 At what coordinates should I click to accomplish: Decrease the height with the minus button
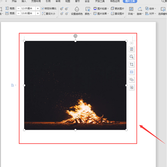point(18,8)
